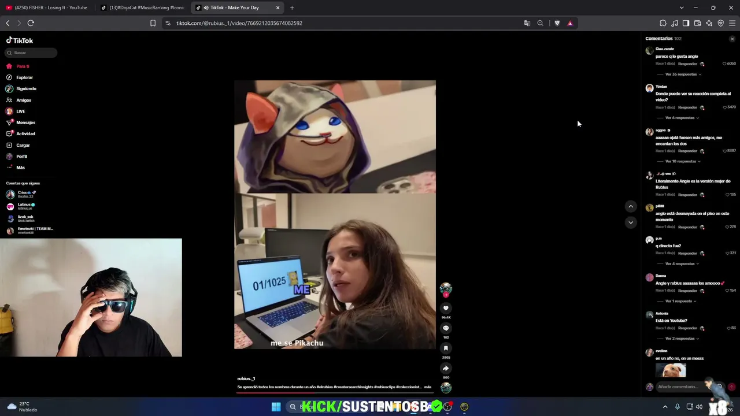
Task: Click the Buscar search field
Action: [x=31, y=53]
